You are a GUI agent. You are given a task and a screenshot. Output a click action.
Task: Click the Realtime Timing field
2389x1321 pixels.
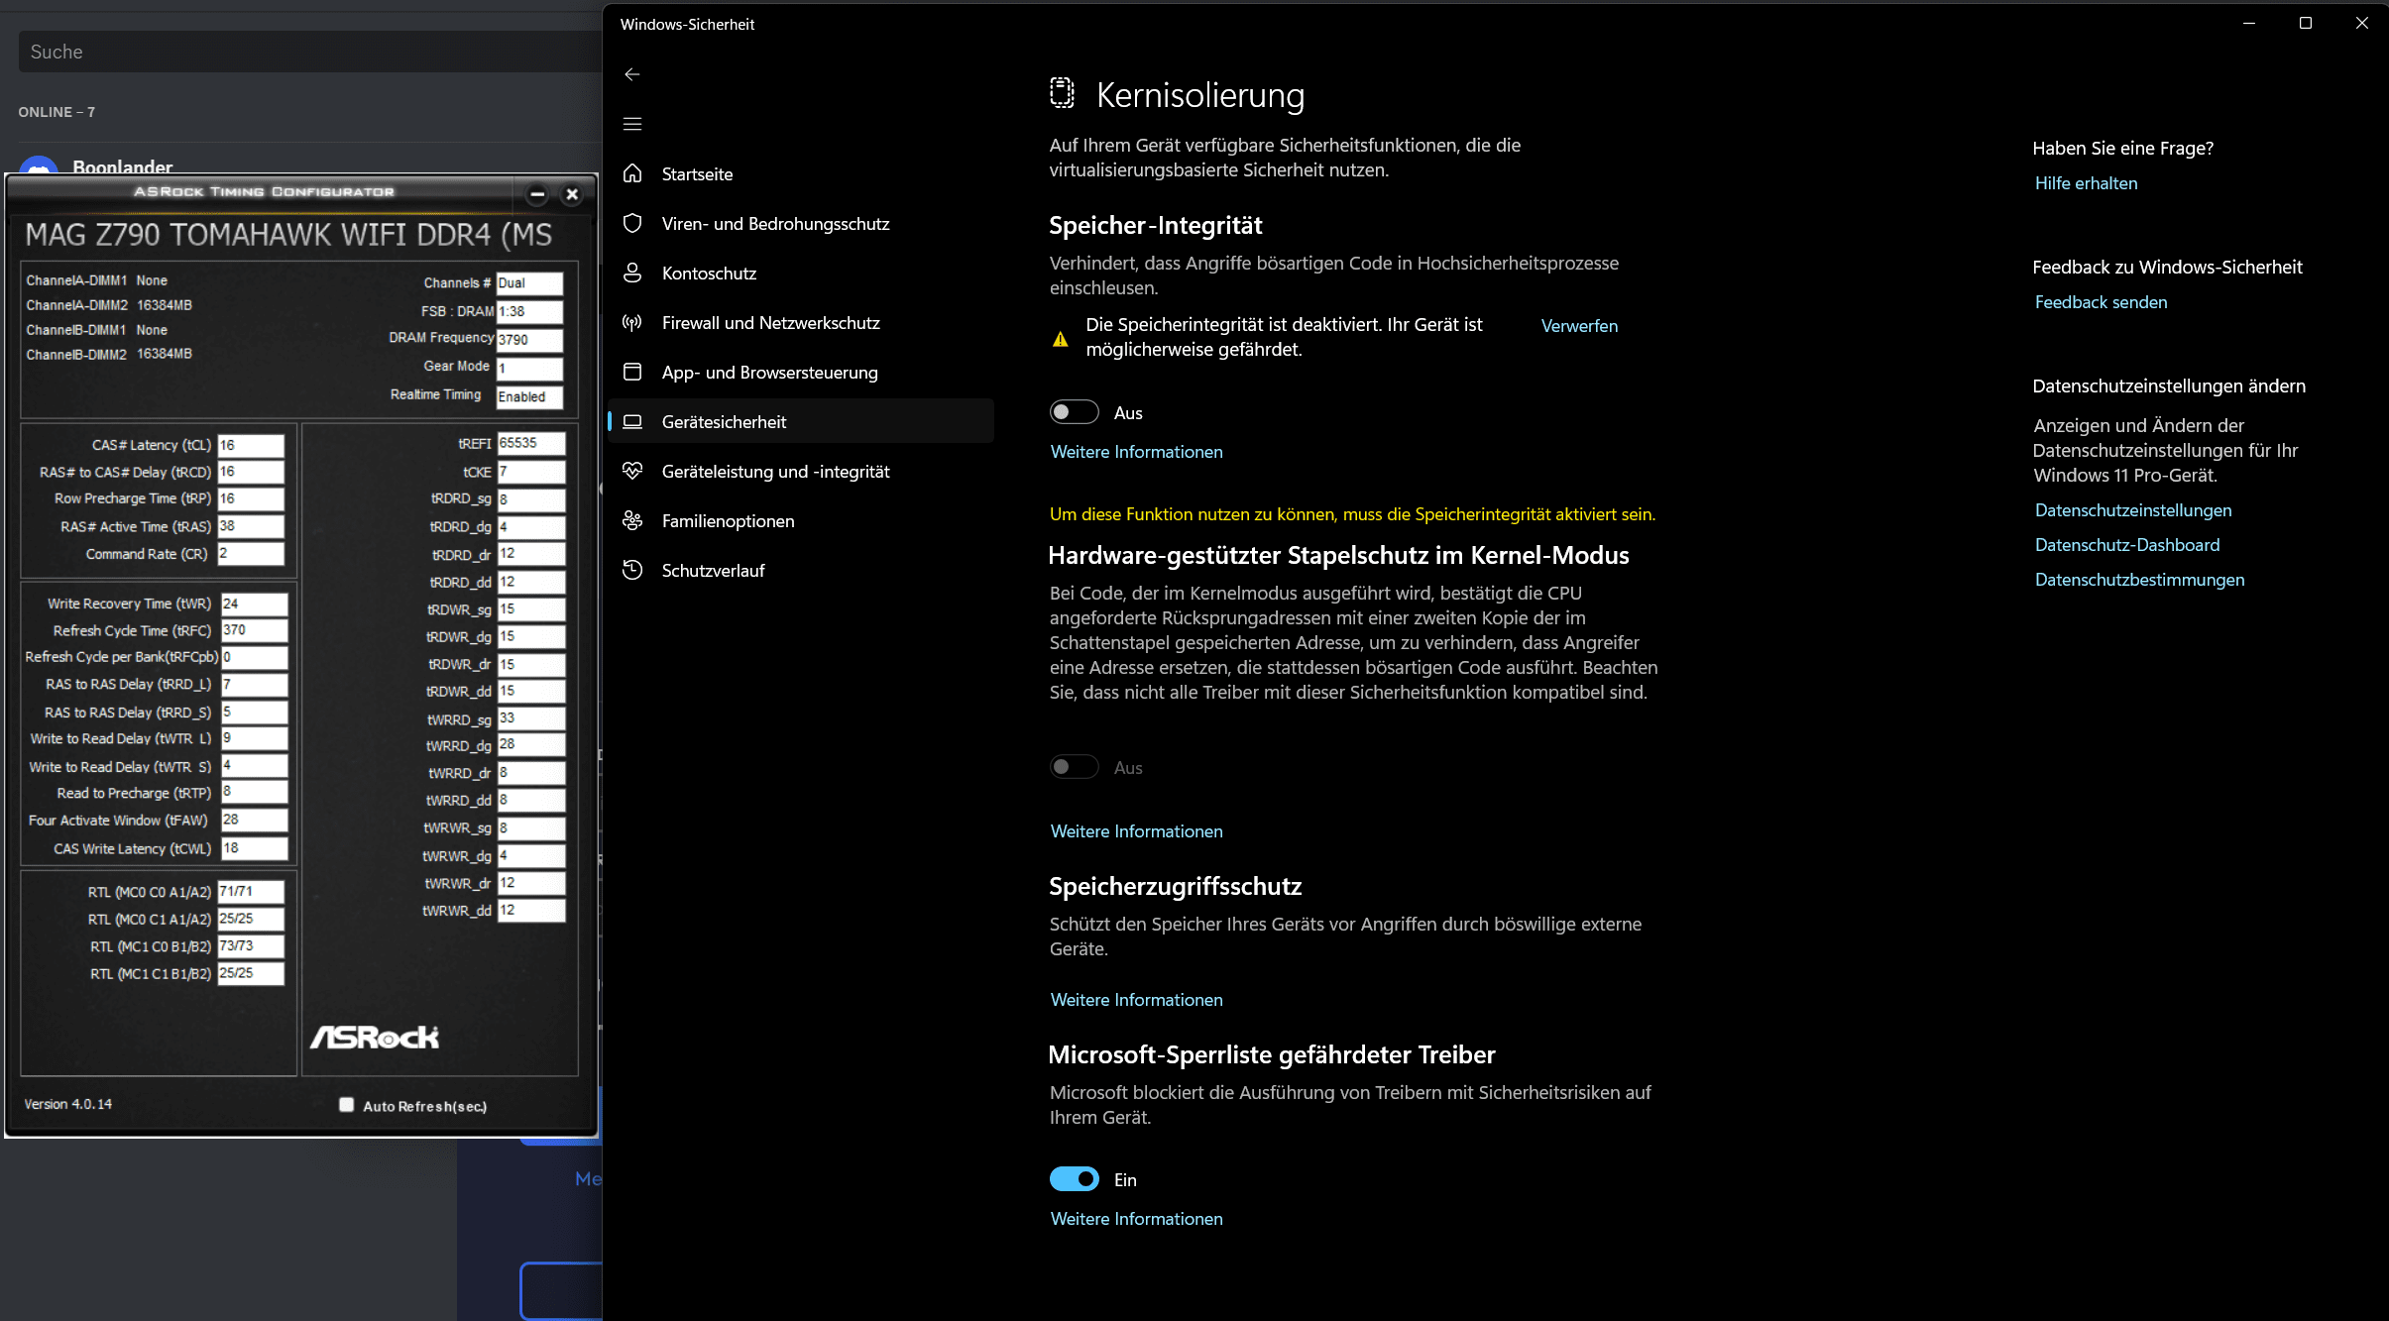[x=529, y=397]
